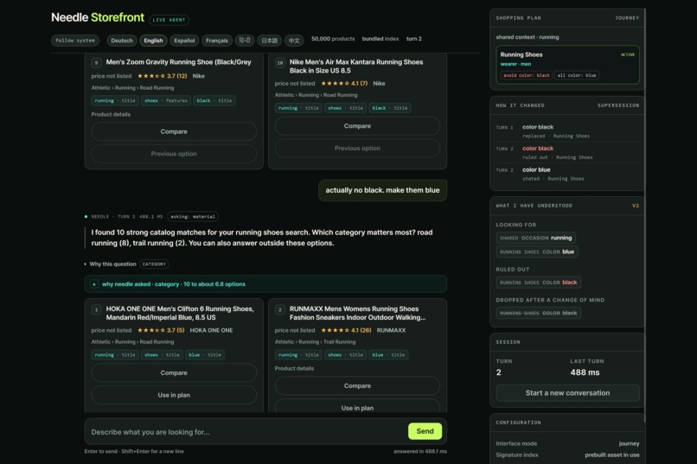Click the SUPERSESSION label in How It Changed
697x464 pixels.
618,105
